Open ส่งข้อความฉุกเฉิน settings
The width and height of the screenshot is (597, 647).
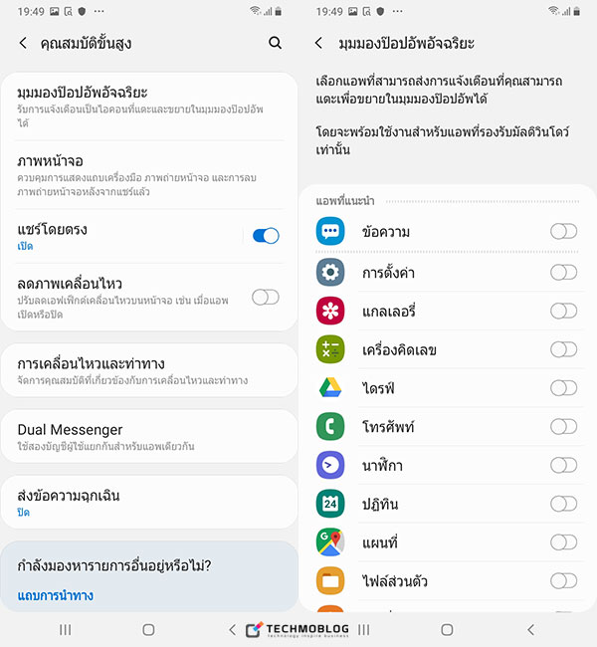coord(149,503)
